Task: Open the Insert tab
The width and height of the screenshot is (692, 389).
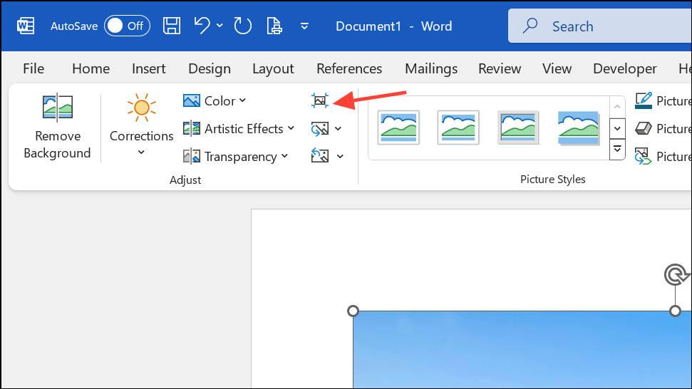Action: 149,69
